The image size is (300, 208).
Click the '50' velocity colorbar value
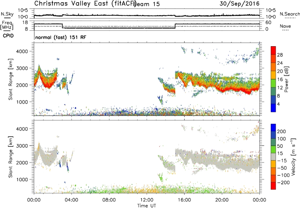point(280,146)
